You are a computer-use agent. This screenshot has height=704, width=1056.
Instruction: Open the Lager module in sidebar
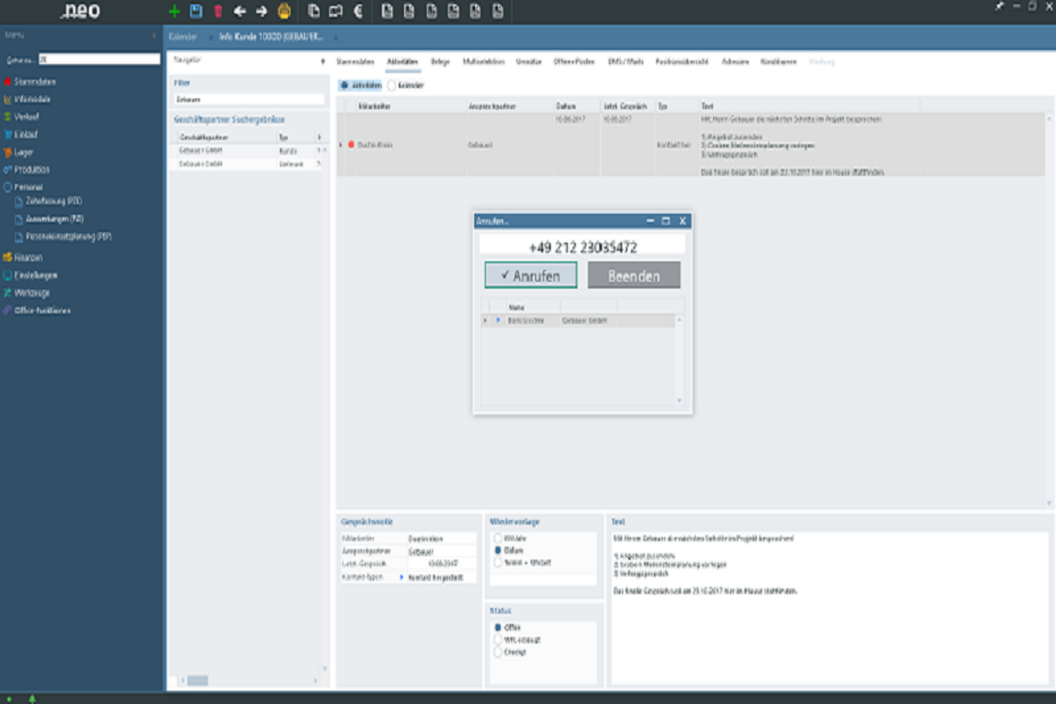23,152
